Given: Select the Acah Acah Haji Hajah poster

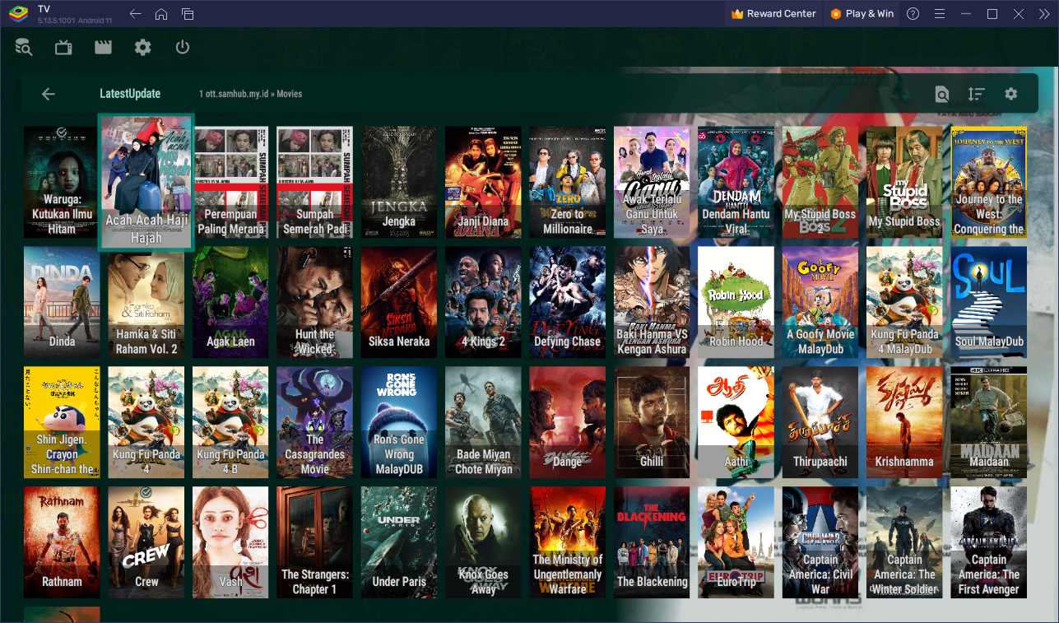Looking at the screenshot, I should (146, 182).
